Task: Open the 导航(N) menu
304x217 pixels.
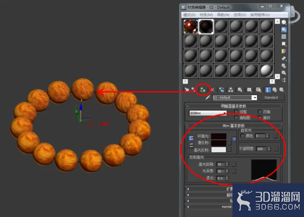Action: 223,15
